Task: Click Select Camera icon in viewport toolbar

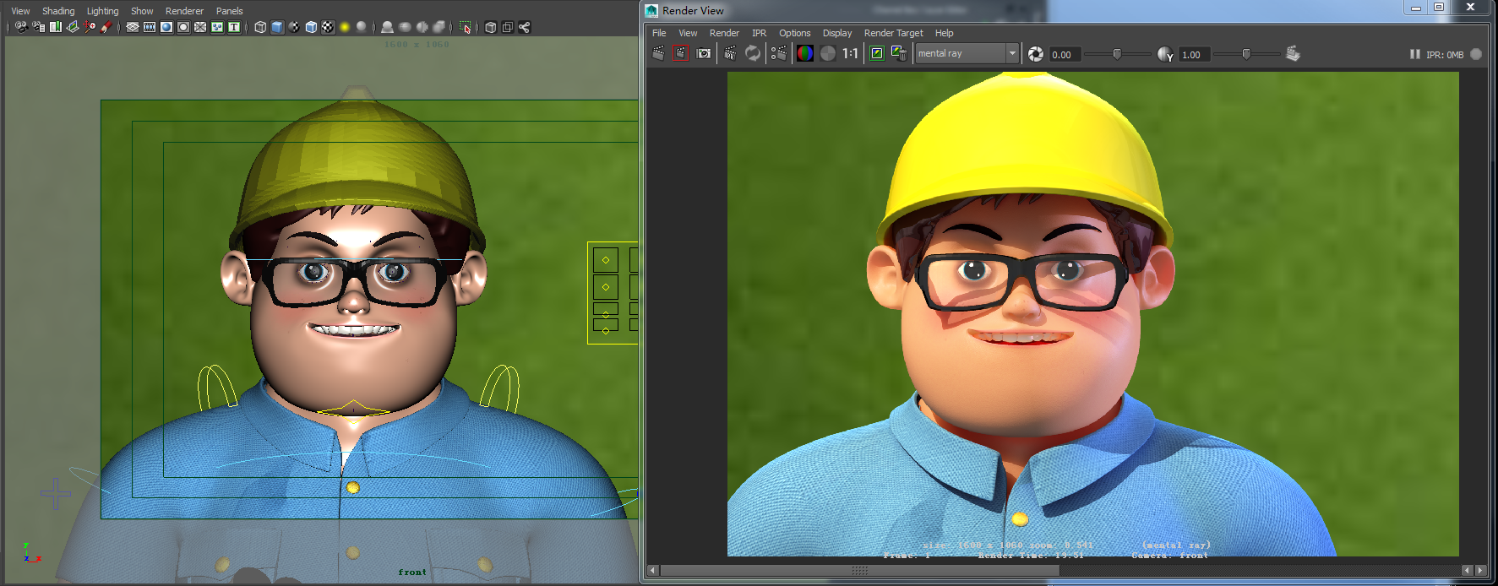Action: [21, 27]
